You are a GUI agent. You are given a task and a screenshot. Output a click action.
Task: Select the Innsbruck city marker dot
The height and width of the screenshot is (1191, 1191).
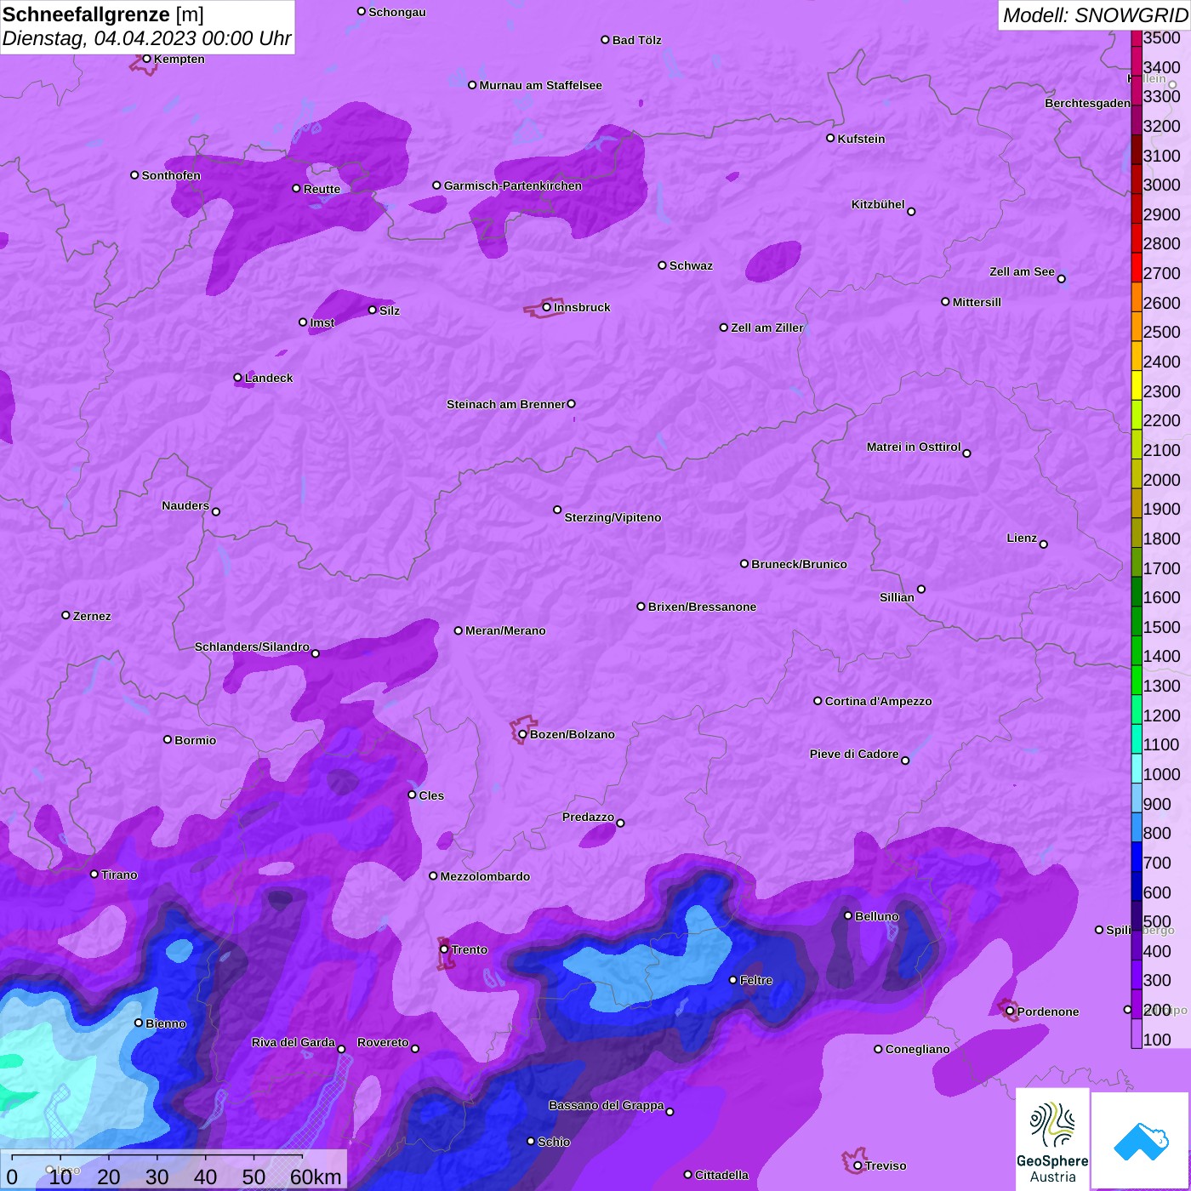547,307
